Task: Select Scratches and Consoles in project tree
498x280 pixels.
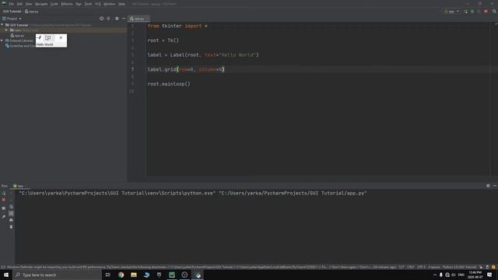Action: point(21,46)
